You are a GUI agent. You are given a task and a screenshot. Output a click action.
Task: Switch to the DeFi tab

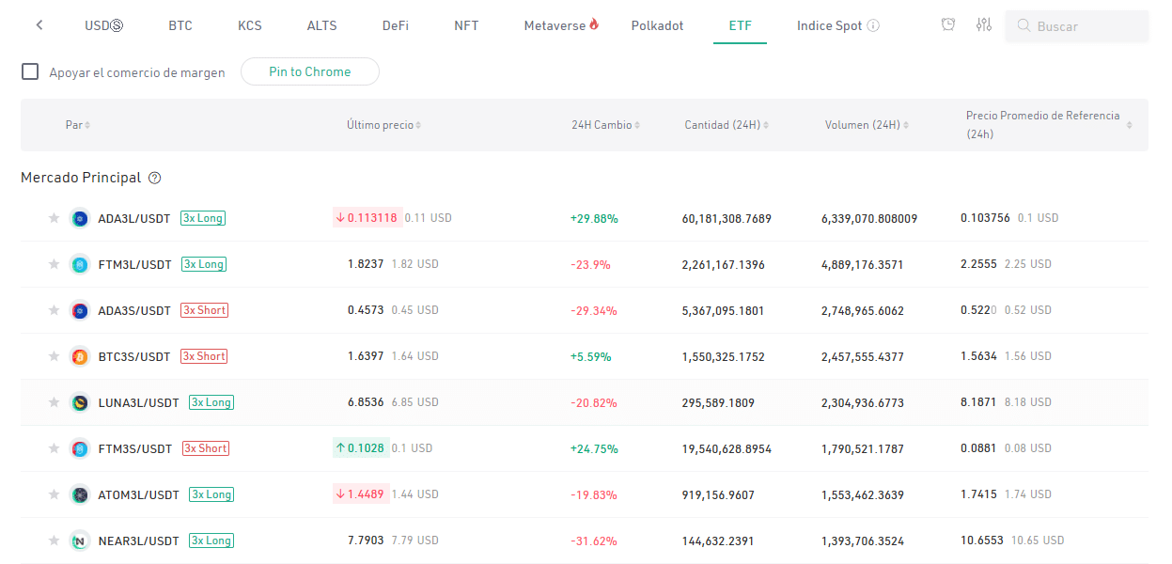tap(395, 25)
